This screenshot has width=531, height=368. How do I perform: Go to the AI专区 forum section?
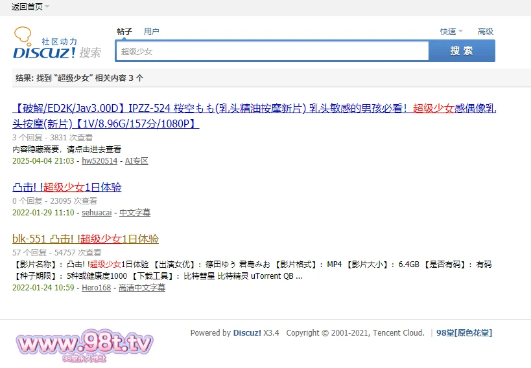coord(136,161)
